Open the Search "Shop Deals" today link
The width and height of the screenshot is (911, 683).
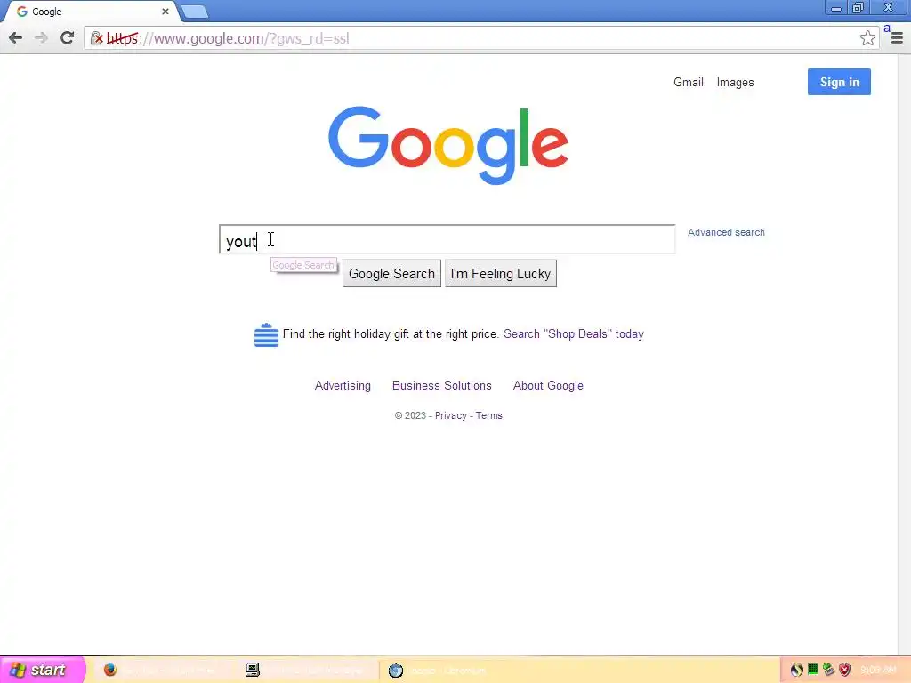(574, 334)
